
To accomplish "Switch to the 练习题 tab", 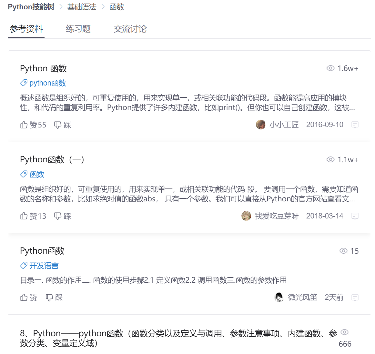I will [x=78, y=29].
